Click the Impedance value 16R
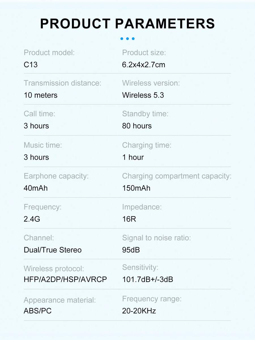 [129, 219]
